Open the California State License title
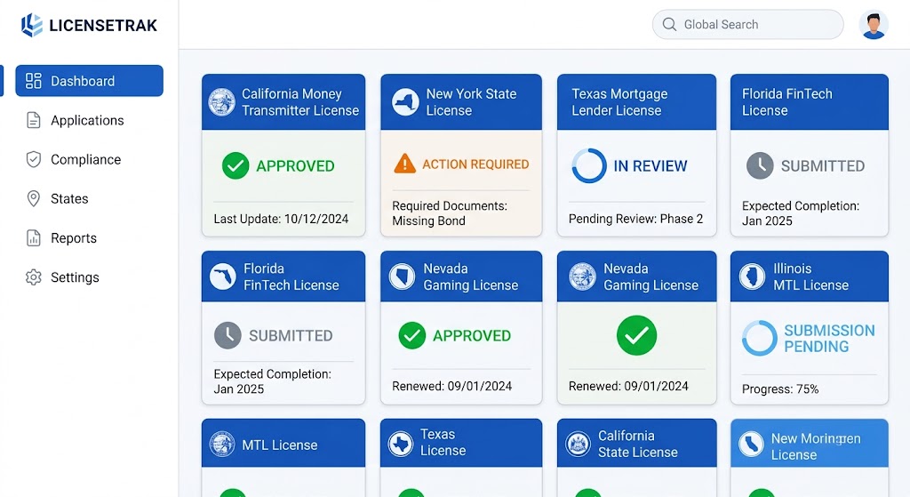The height and width of the screenshot is (497, 910). [638, 445]
